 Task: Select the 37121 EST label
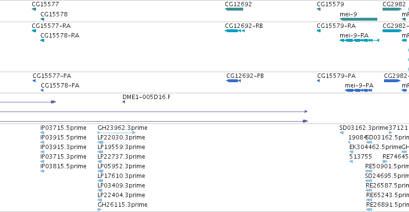(398, 128)
